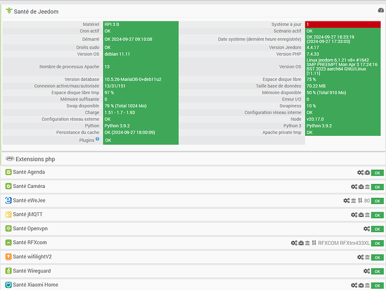Click the OK status badge for Santé Xiaomi Home
Viewport: 386px width, 290px height.
tap(377, 285)
